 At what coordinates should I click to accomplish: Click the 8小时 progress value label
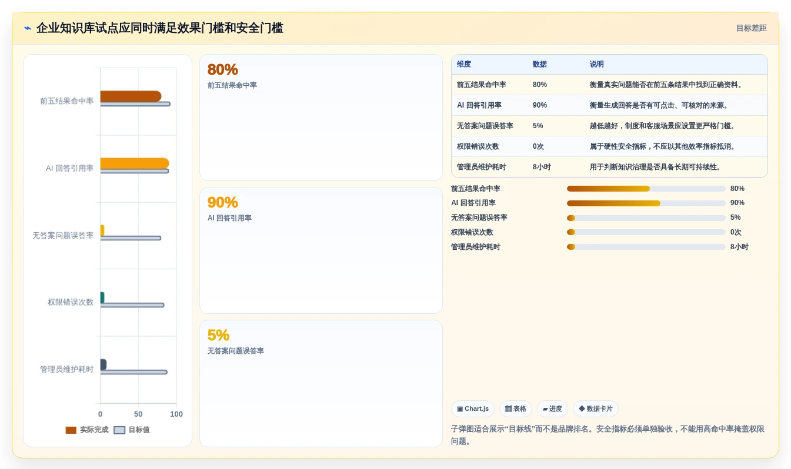(x=739, y=247)
